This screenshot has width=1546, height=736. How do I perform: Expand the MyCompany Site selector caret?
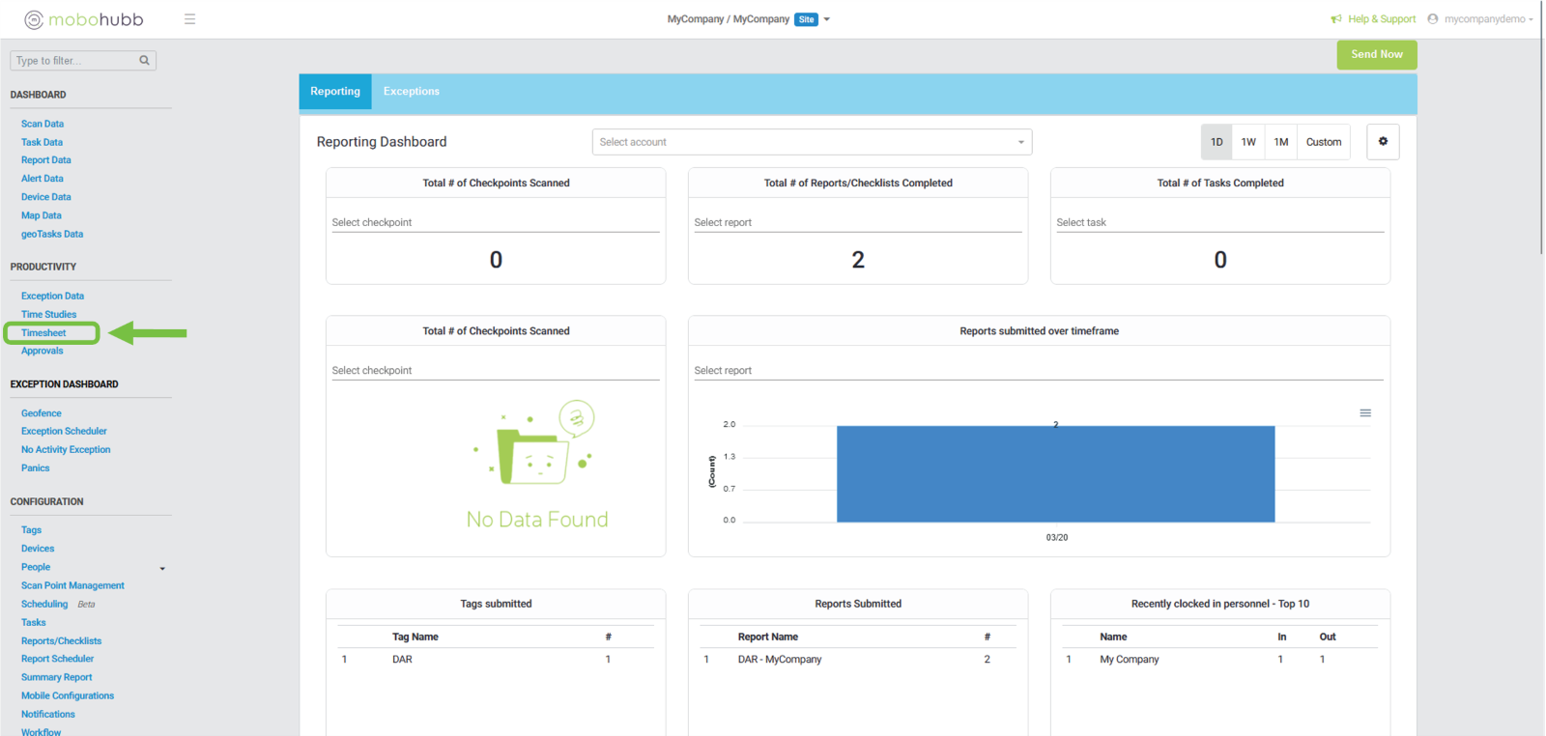[x=827, y=19]
